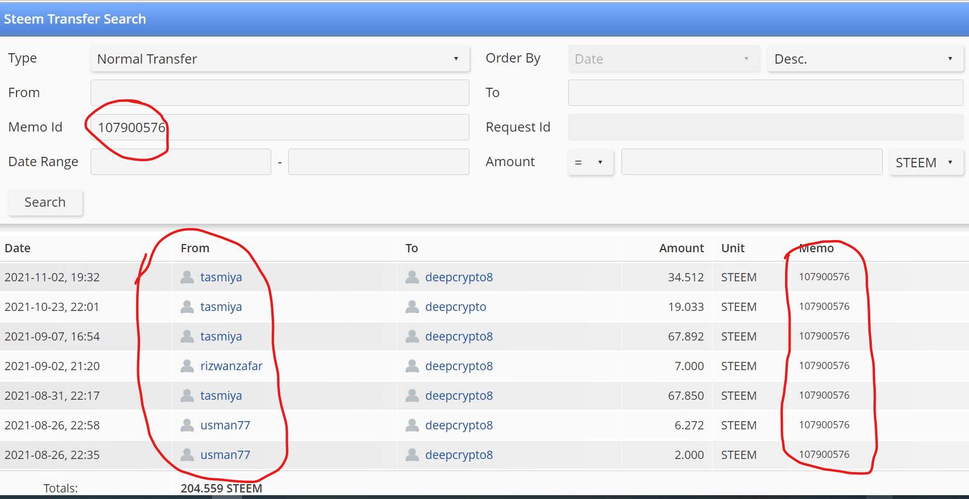Sort by the Date column header

click(x=18, y=248)
